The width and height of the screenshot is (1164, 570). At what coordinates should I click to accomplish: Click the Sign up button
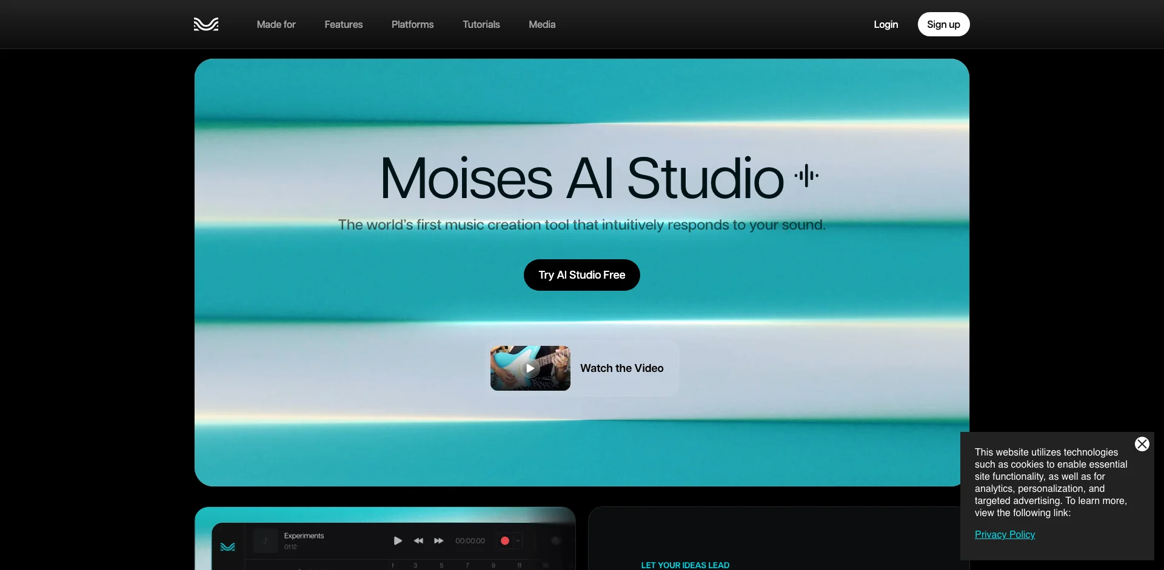coord(943,24)
